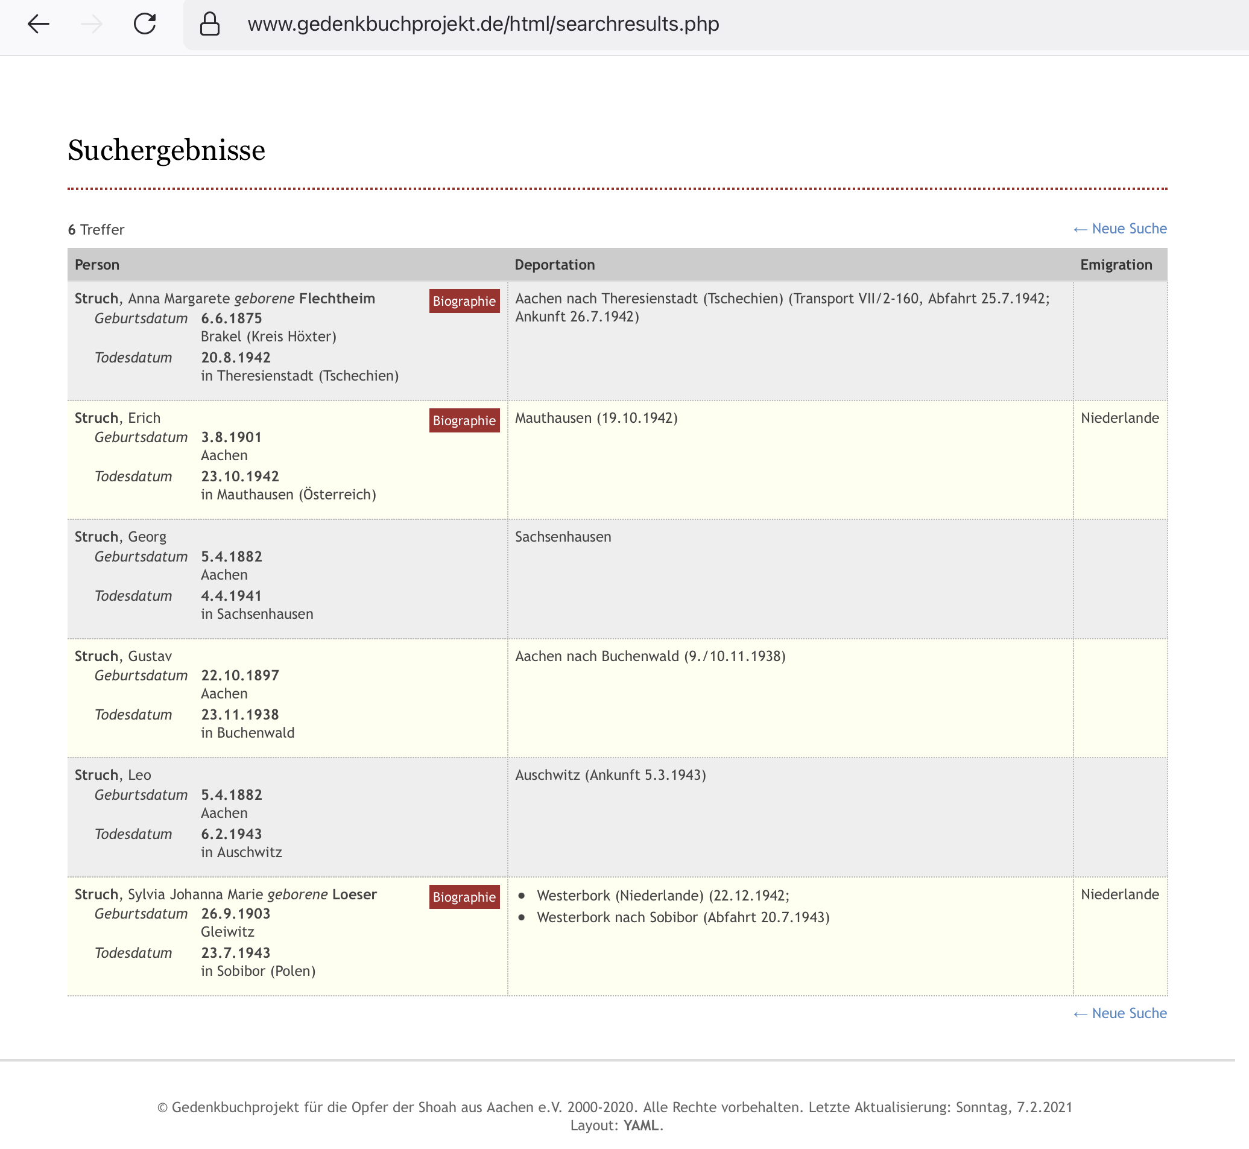This screenshot has height=1149, width=1249.
Task: Click the Suchergebnisse page heading
Action: pyautogui.click(x=166, y=150)
